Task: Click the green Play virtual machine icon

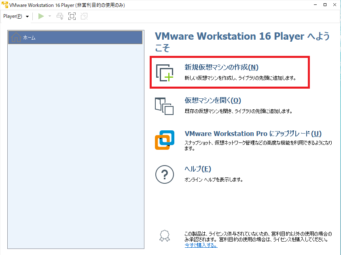Action: click(x=41, y=16)
